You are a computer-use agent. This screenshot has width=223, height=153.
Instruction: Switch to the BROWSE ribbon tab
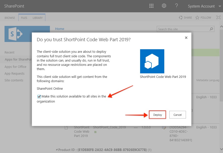10,18
